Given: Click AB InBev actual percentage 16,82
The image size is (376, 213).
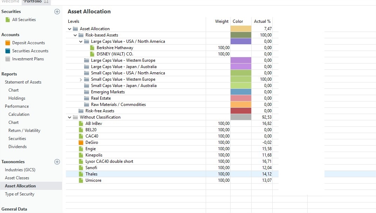Looking at the screenshot, I should (x=267, y=124).
